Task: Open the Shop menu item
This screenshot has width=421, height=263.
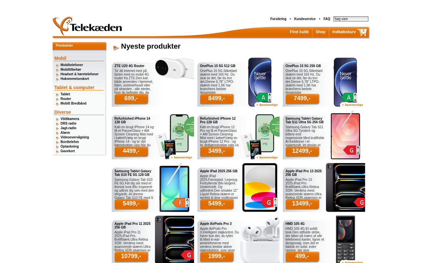Action: (320, 32)
